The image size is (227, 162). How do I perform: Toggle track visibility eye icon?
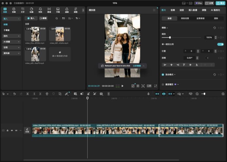coord(12,130)
